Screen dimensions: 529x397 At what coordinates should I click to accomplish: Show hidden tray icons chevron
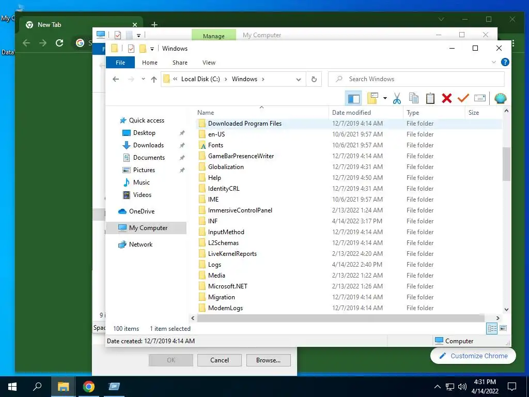[x=437, y=387]
